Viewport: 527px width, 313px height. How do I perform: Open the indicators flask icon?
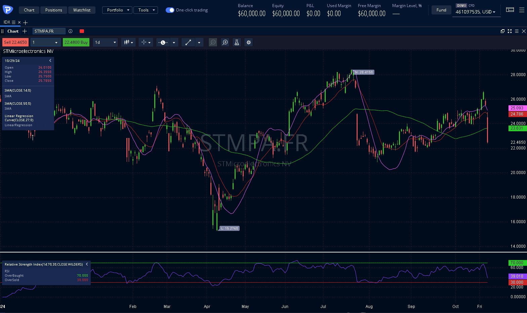pyautogui.click(x=237, y=42)
